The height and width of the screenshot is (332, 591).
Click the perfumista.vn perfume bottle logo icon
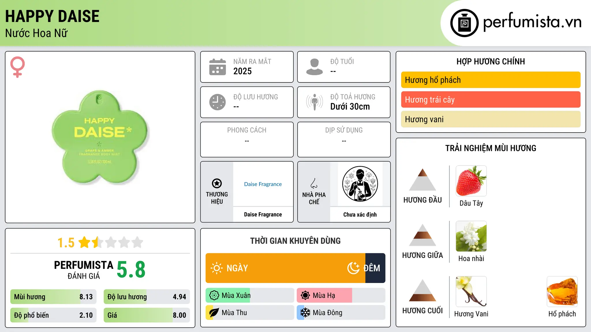coord(464,23)
